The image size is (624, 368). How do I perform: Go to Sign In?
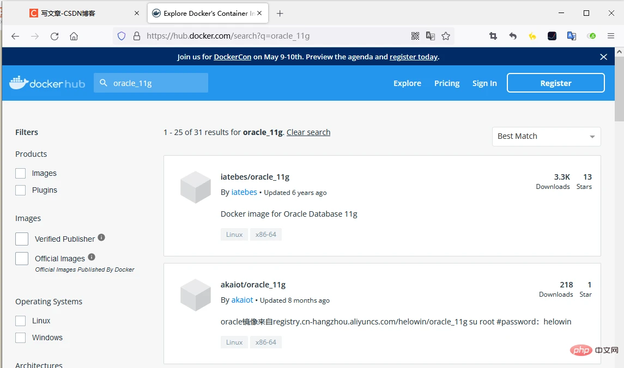click(x=484, y=83)
